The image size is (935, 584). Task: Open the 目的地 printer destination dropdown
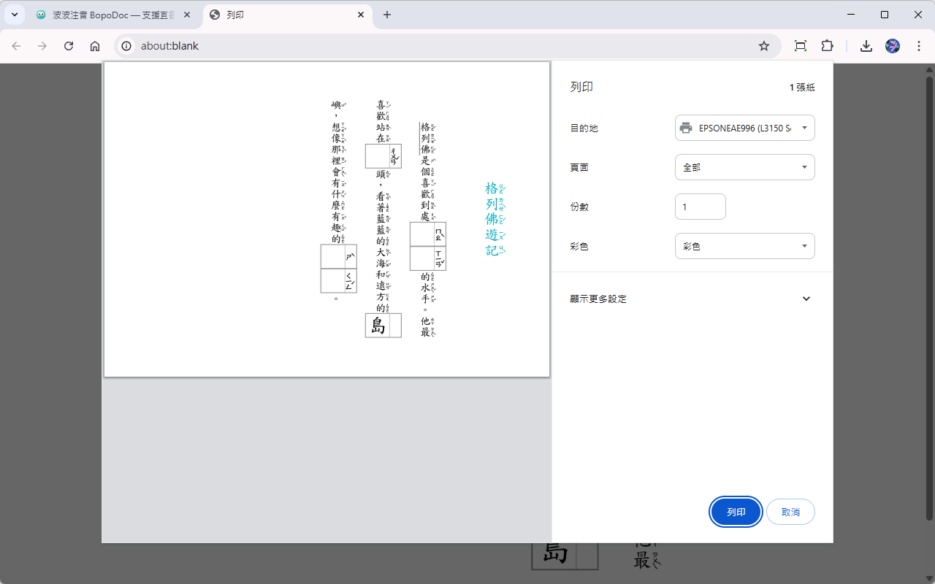click(x=744, y=127)
